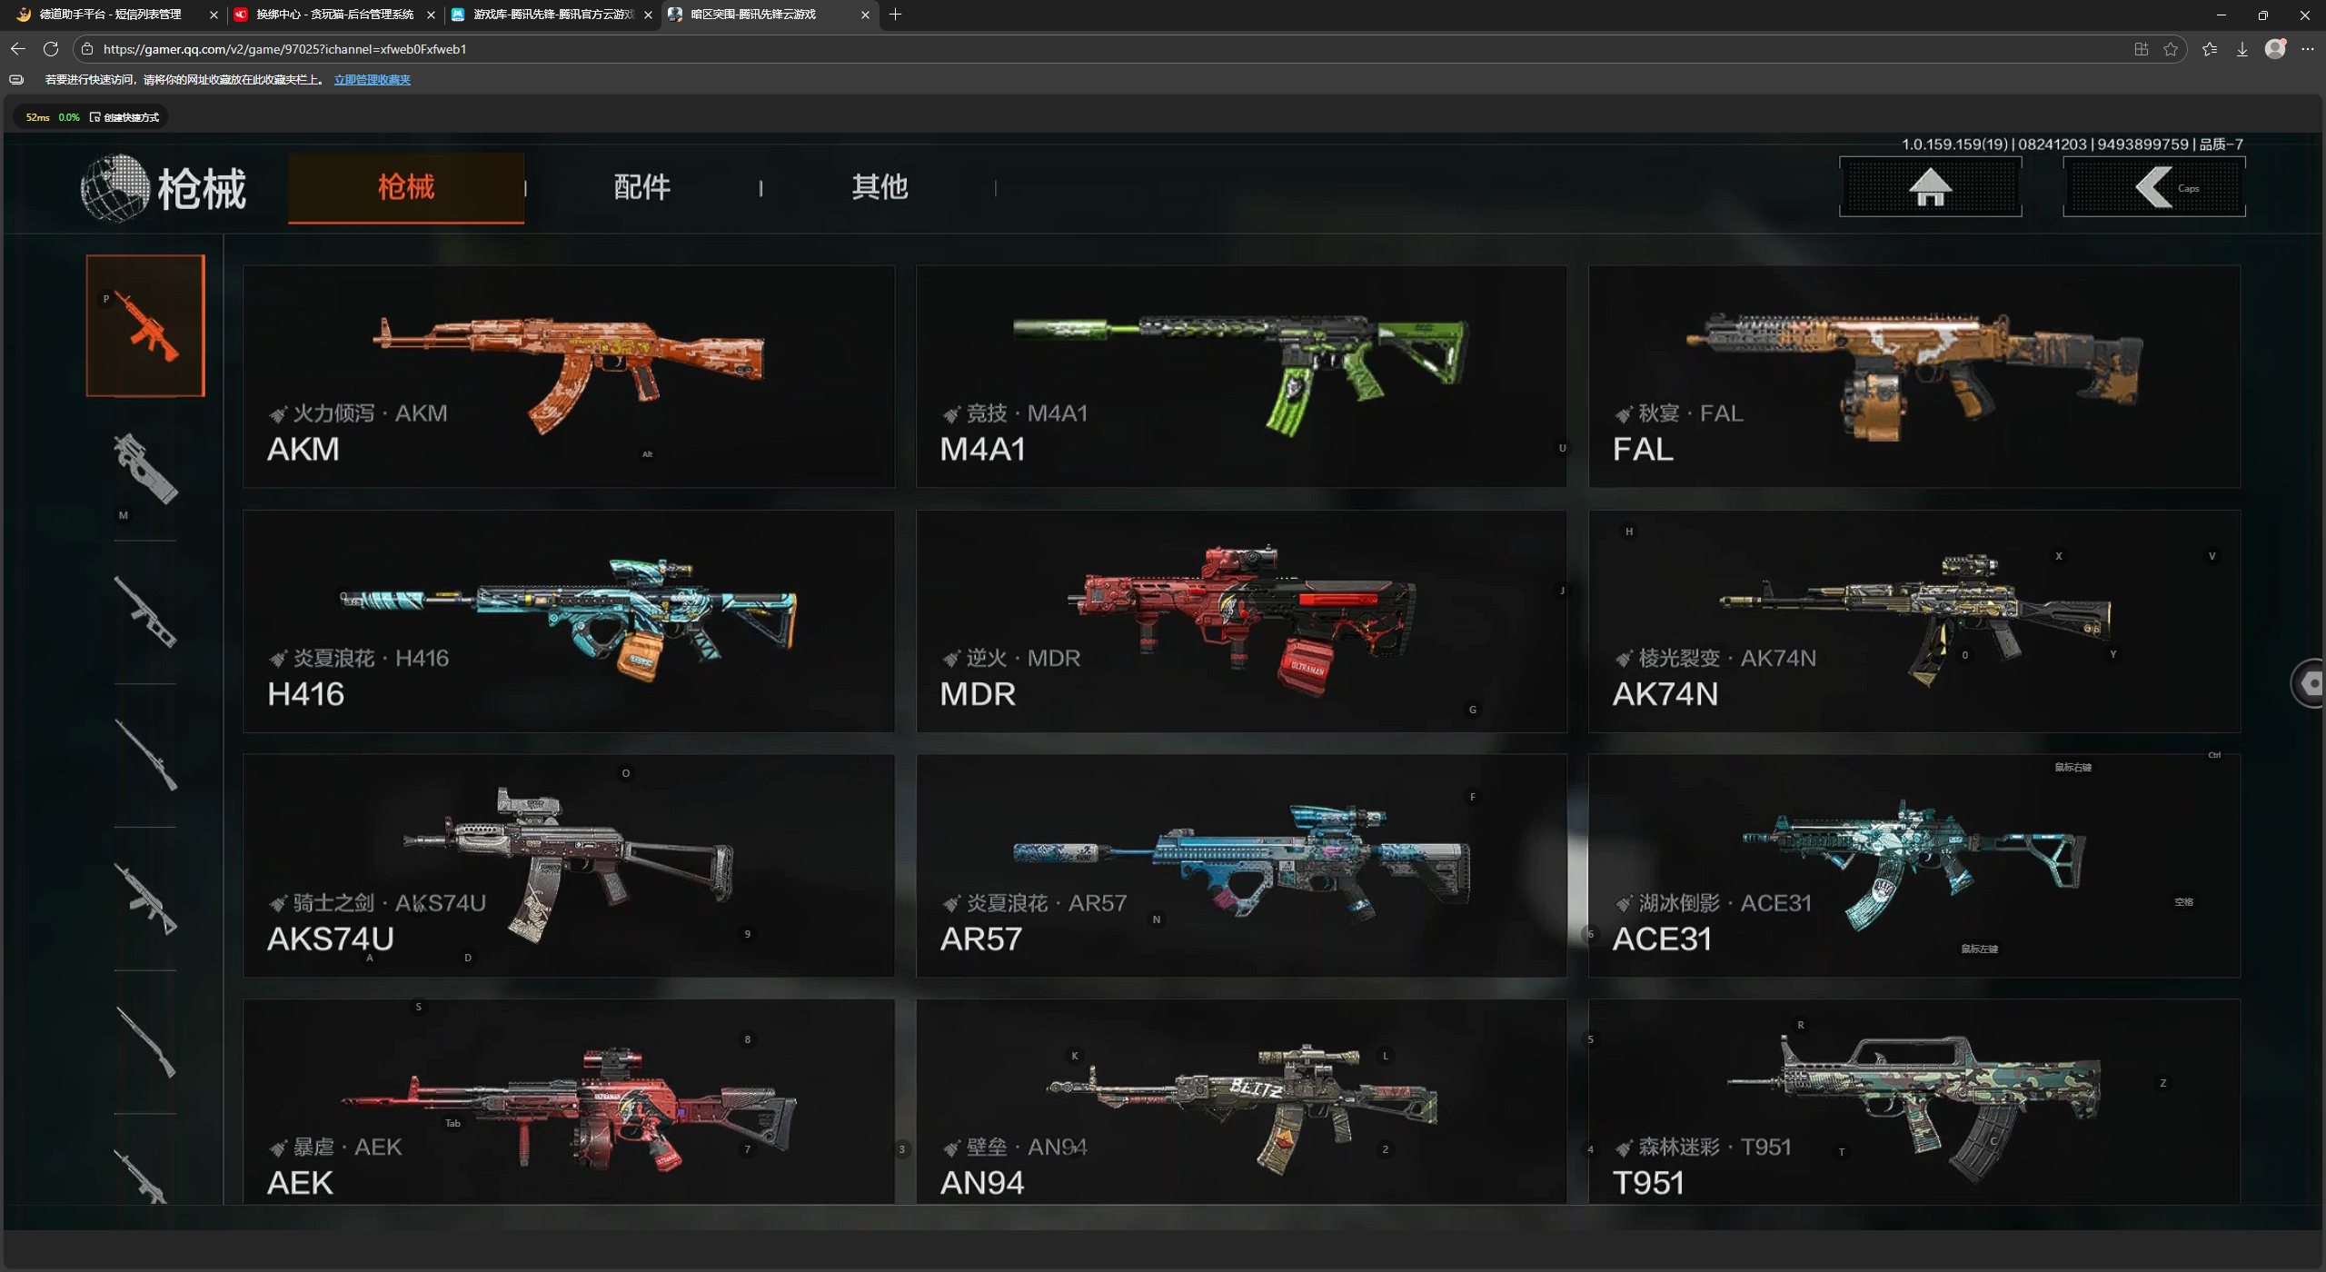This screenshot has height=1272, width=2326.
Task: Click the home icon button
Action: (1930, 187)
